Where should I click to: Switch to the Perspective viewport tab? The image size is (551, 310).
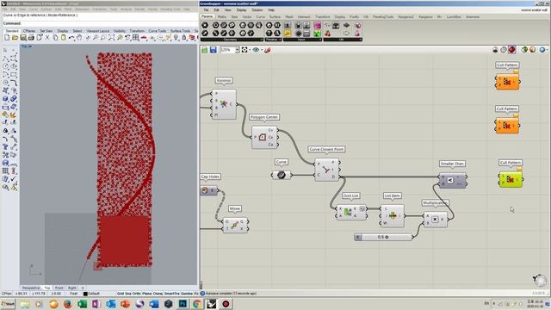click(31, 288)
